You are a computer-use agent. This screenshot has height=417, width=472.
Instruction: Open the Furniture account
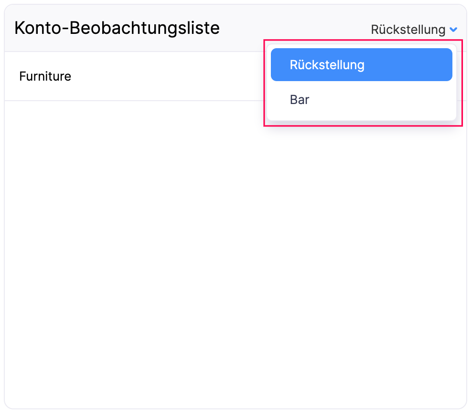(x=45, y=76)
